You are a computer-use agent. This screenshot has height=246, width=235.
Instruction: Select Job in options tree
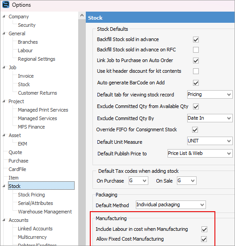13,67
